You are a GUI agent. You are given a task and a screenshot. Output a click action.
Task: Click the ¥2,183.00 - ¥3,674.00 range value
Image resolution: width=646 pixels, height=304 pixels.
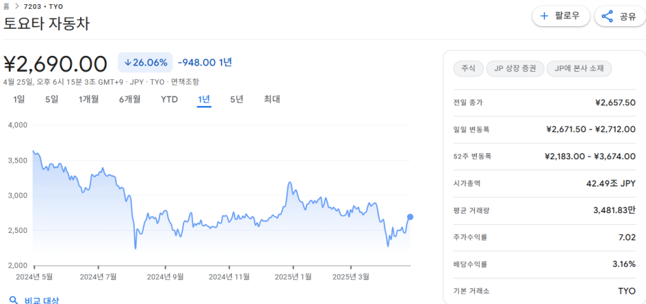590,156
